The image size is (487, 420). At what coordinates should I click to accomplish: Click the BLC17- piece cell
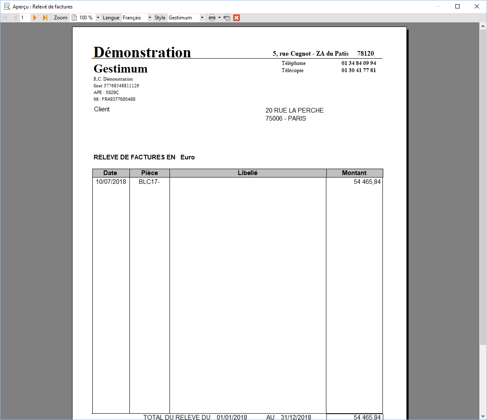click(149, 182)
